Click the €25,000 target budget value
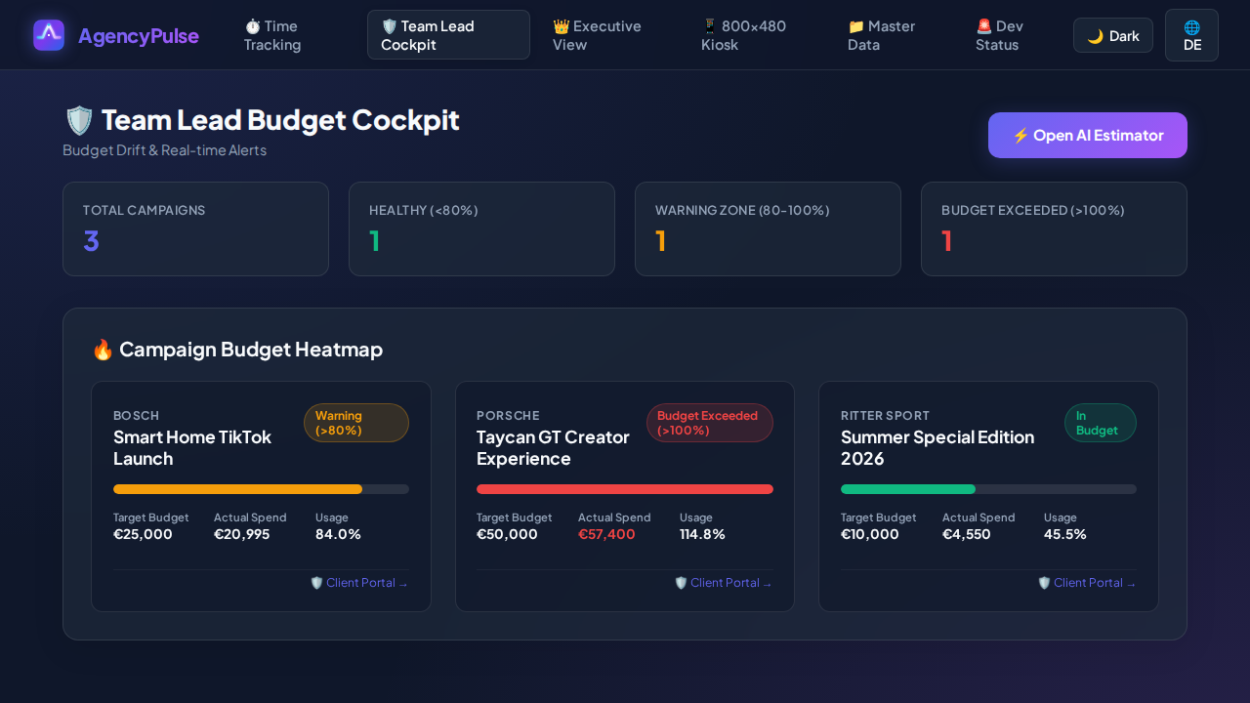 click(143, 534)
